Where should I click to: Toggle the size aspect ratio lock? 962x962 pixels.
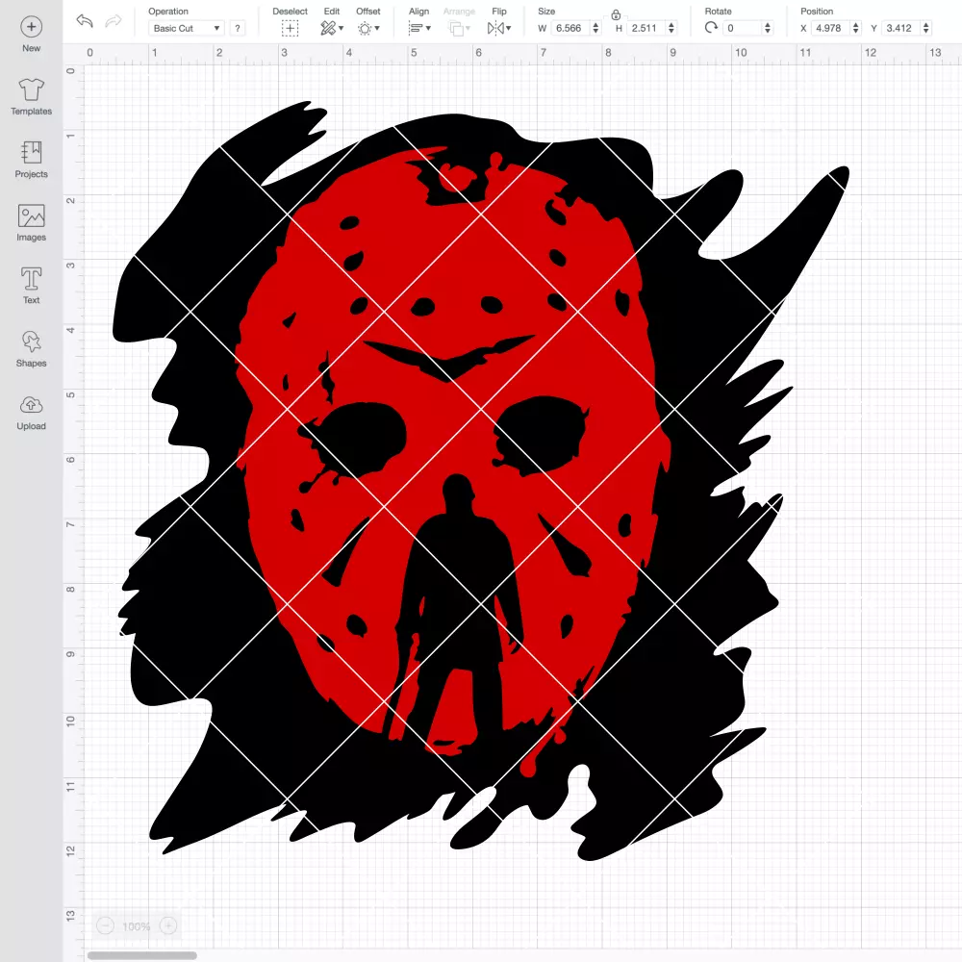(x=616, y=14)
